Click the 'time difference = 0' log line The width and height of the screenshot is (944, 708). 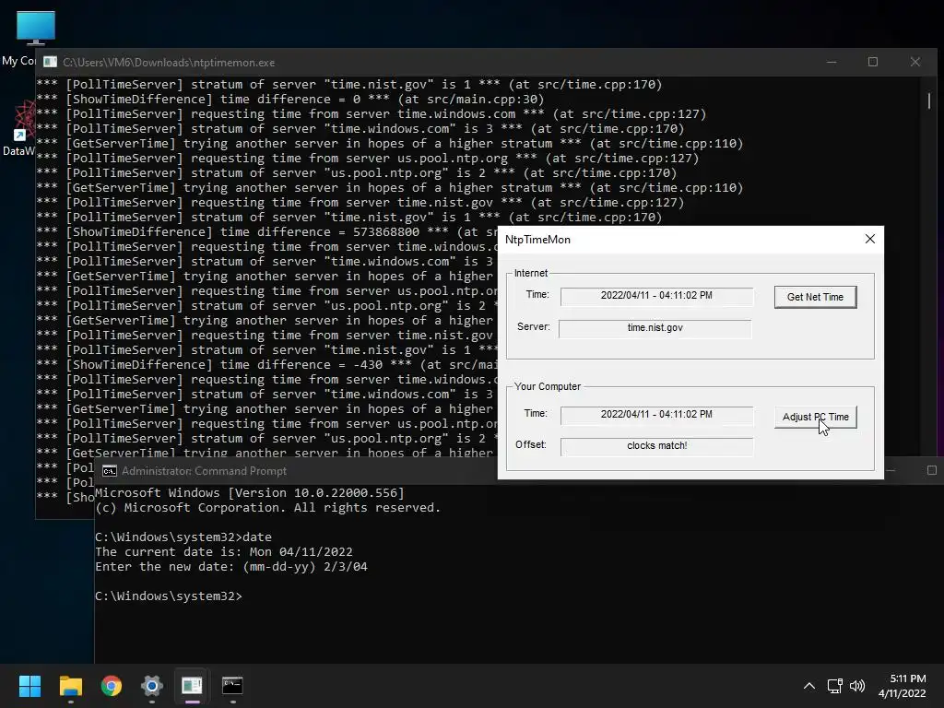click(290, 100)
